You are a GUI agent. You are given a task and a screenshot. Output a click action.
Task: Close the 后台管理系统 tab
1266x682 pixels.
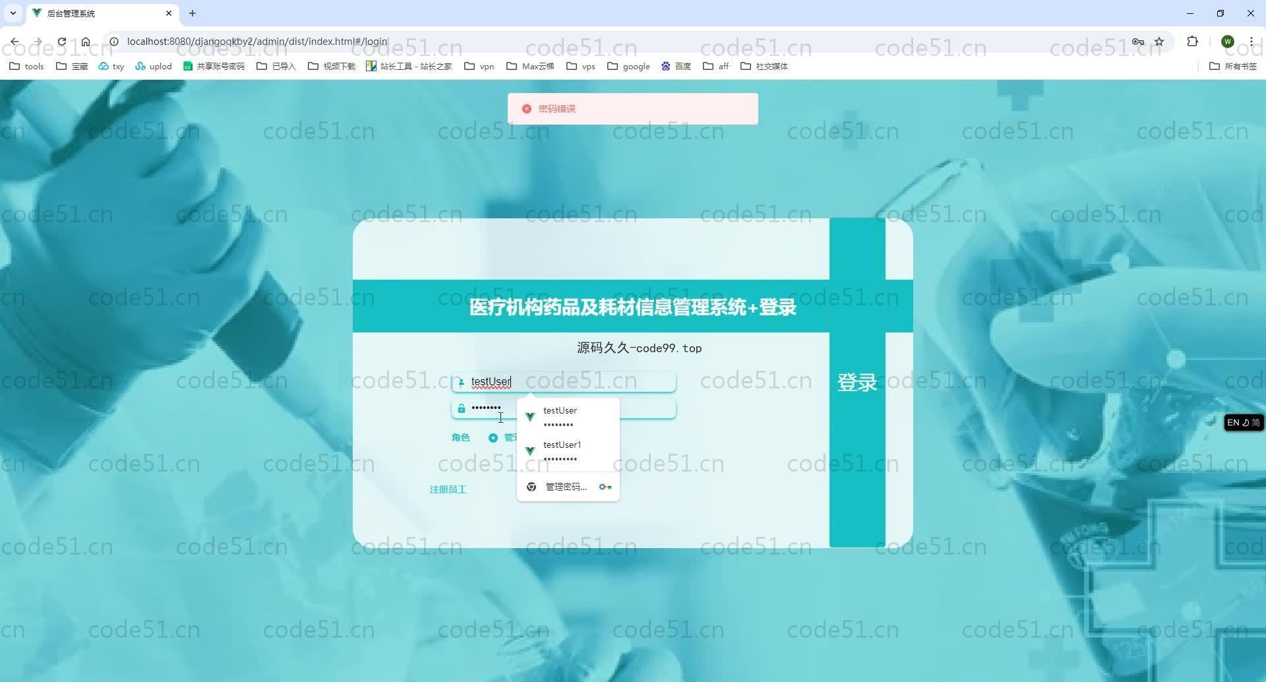[x=169, y=13]
